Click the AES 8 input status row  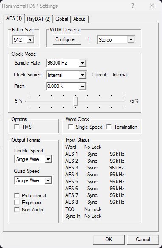[95, 202]
